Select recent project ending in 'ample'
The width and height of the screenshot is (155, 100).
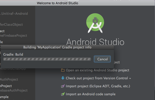(4, 97)
